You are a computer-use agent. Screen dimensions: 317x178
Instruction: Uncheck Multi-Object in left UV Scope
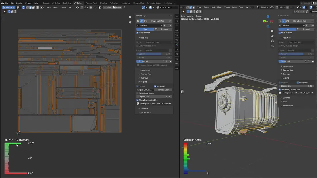[137, 33]
